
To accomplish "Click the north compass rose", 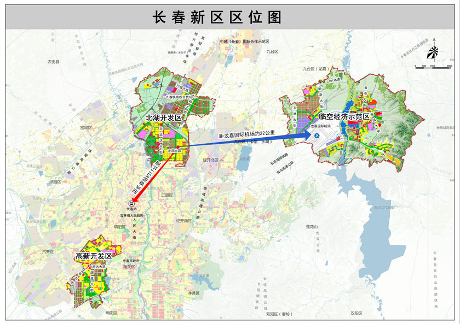I will [433, 51].
